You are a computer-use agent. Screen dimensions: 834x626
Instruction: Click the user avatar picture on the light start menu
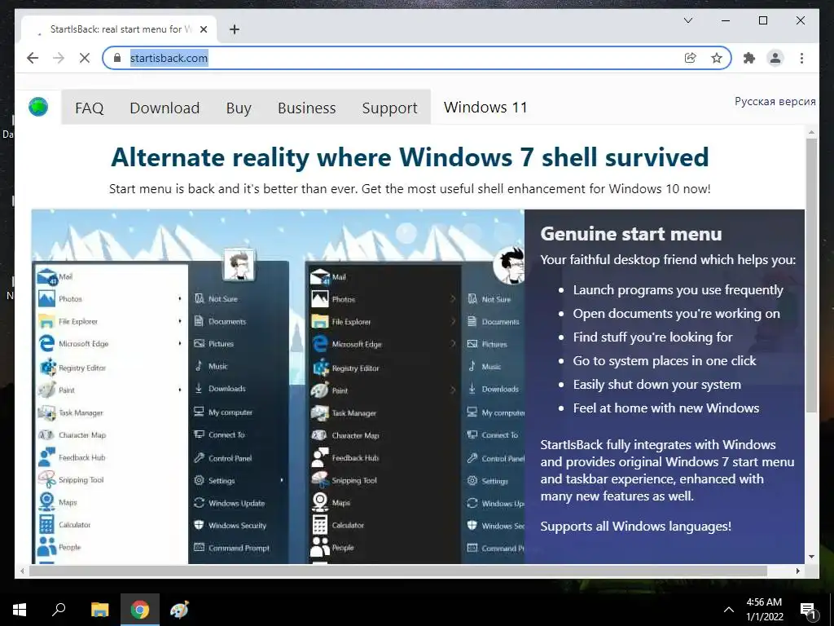239,265
